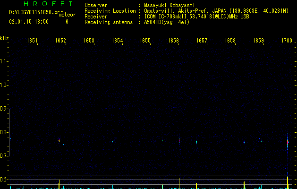
Task: Click the yellow signal-level spike below 1656
Action: click(x=179, y=183)
